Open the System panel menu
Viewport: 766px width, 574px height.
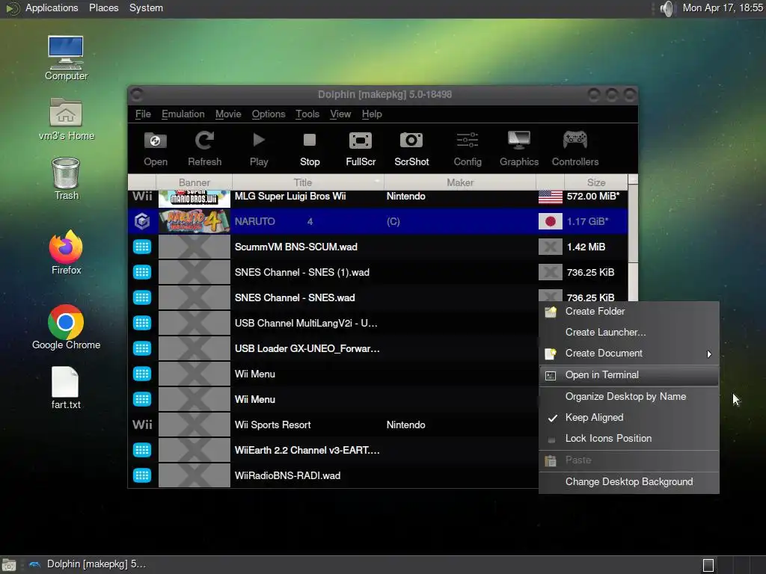coord(146,7)
